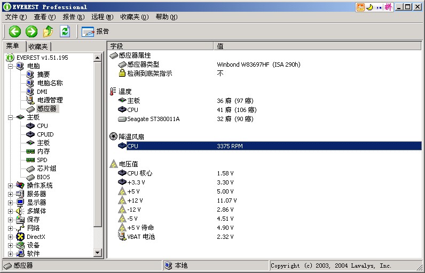Viewport: 425px width, 273px height.
Task: Select 摘要 in the tree
Action: point(43,75)
